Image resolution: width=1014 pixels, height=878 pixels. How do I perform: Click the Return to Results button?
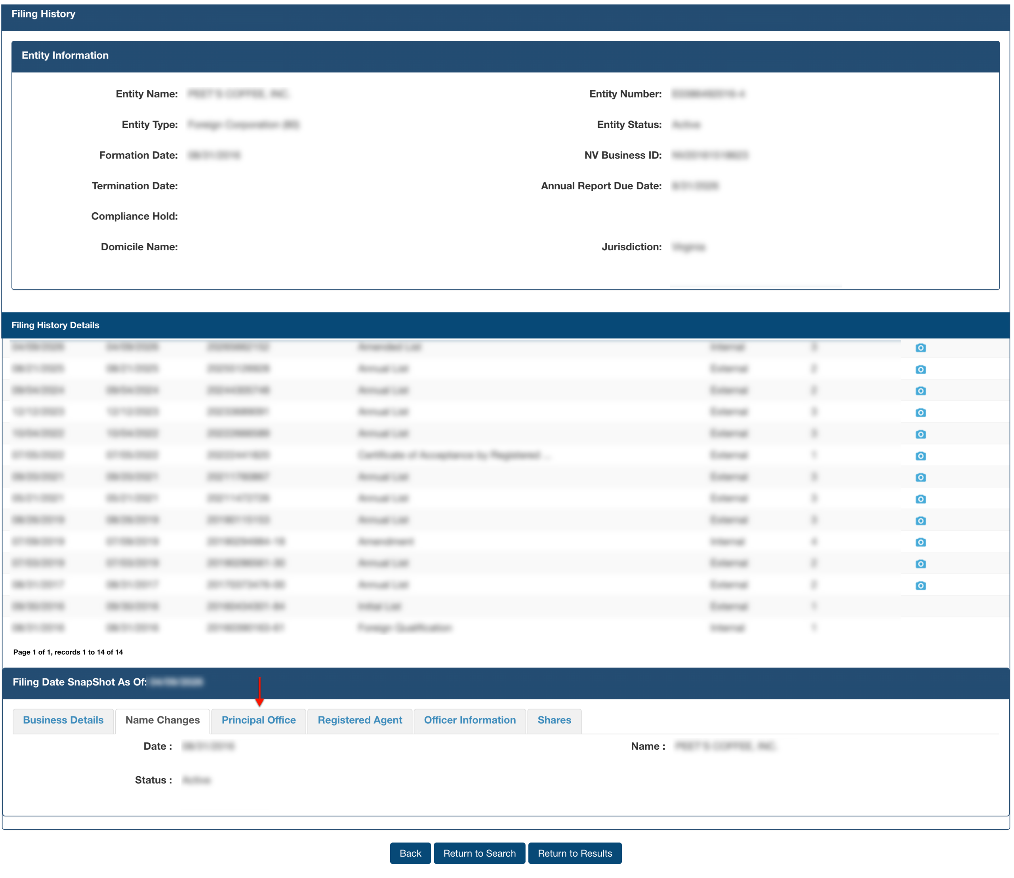click(575, 853)
